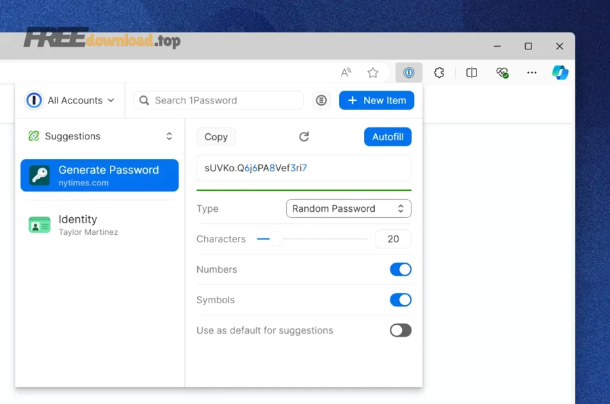Screen dimensions: 610x404
Task: Regenerate password with the refresh icon
Action: [x=304, y=136]
